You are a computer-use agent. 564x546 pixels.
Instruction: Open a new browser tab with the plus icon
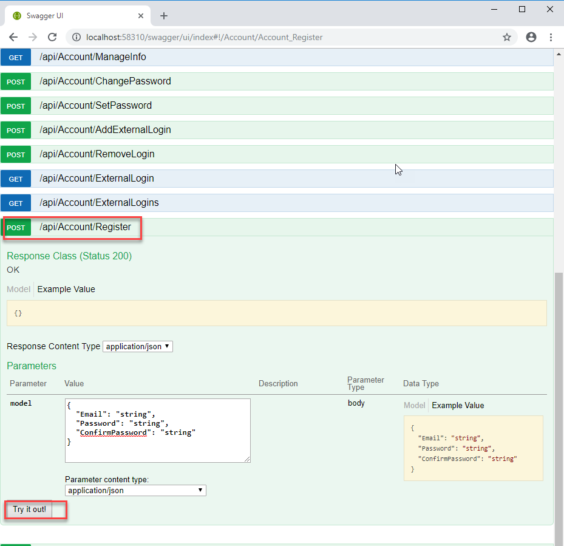click(x=163, y=16)
